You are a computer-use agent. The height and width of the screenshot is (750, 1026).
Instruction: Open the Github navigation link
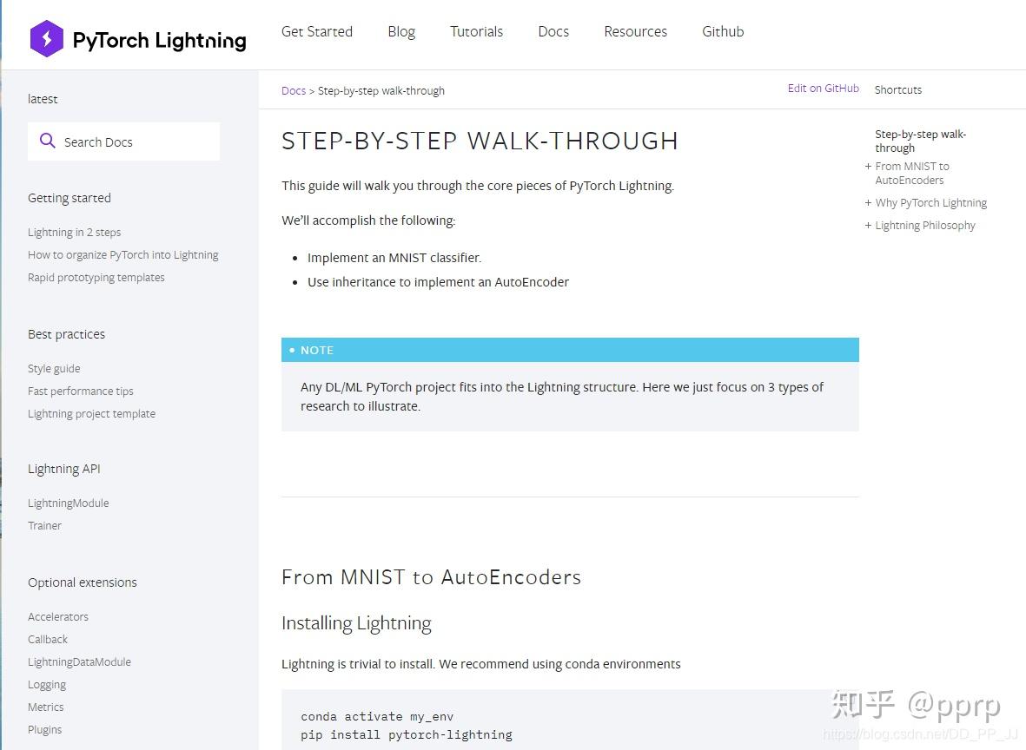click(722, 31)
